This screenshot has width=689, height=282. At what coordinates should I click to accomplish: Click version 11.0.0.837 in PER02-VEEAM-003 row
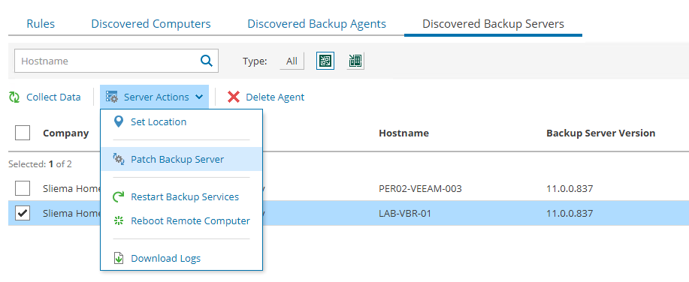click(570, 189)
